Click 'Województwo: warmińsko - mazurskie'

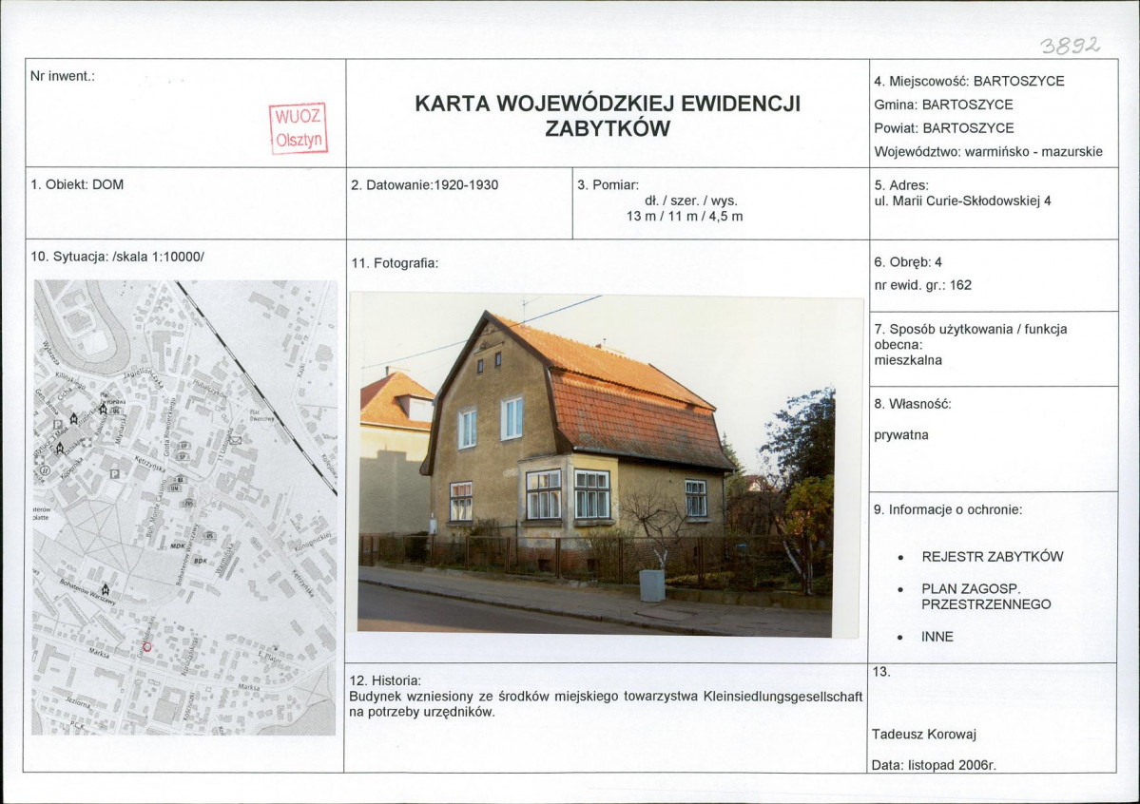[989, 152]
